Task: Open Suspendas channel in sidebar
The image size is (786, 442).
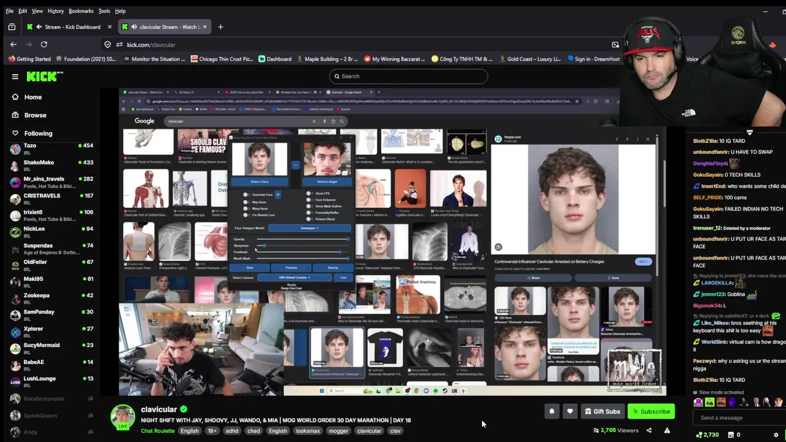Action: 52,249
